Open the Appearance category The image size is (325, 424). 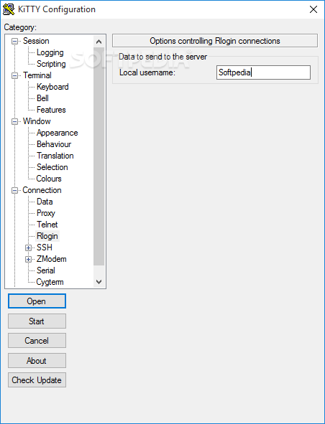point(58,133)
